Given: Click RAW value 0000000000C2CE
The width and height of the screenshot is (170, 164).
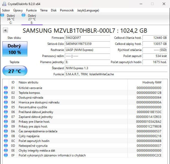Looking at the screenshot, I should coord(149,155).
